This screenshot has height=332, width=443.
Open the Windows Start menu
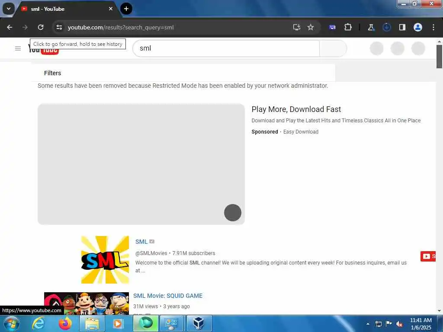pos(11,323)
